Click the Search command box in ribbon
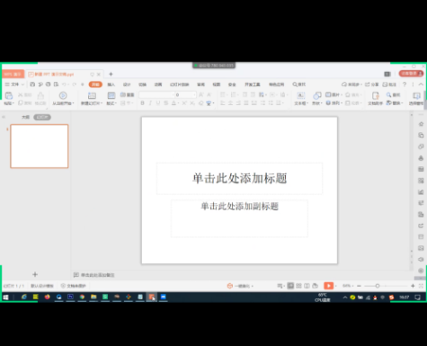The width and height of the screenshot is (427, 346). point(299,84)
